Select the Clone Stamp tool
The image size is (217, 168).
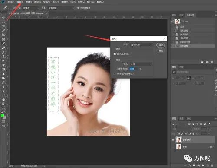coord(3,57)
